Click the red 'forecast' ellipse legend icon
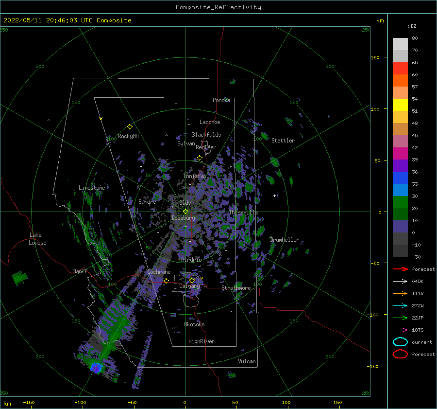This screenshot has width=437, height=409. click(400, 354)
